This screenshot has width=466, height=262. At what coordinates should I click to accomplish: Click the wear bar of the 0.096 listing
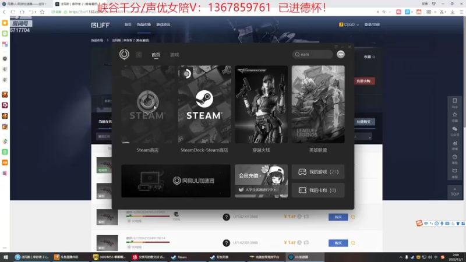pos(148,216)
